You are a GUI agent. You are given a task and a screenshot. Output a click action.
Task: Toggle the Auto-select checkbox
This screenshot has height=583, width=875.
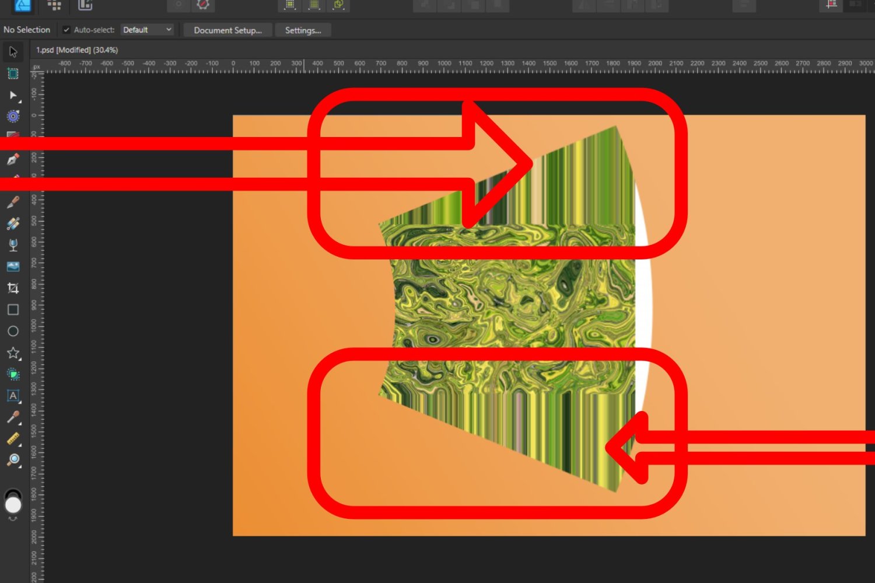click(66, 29)
